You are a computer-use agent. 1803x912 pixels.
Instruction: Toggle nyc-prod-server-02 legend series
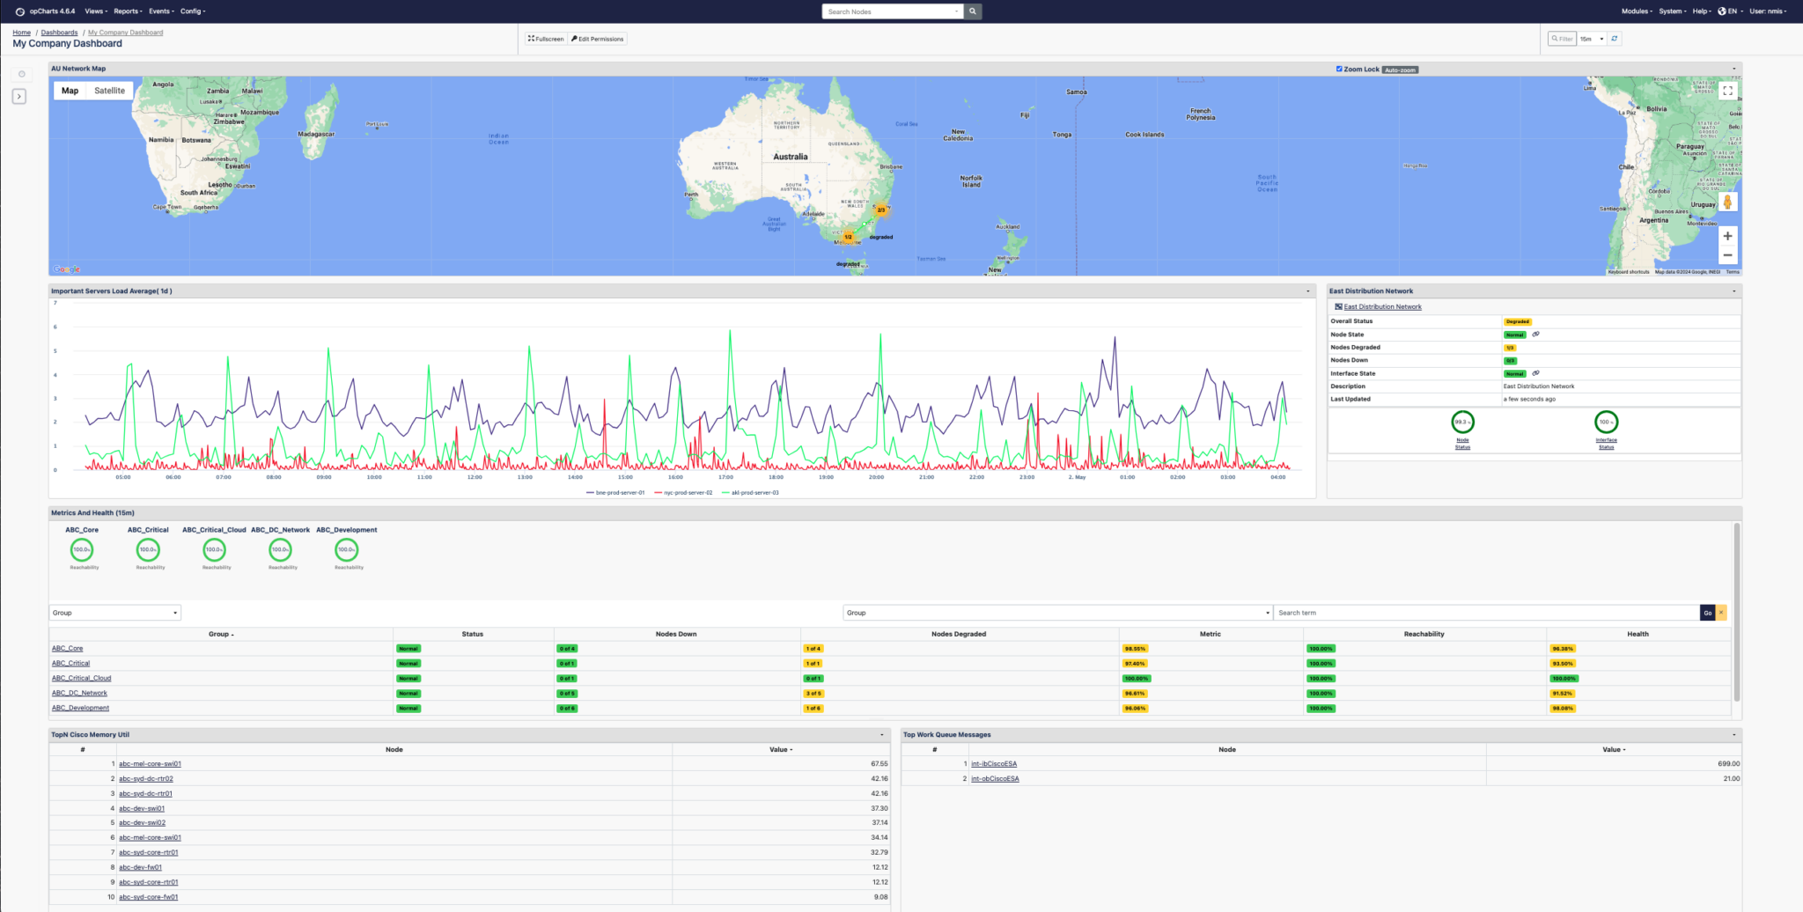(683, 493)
